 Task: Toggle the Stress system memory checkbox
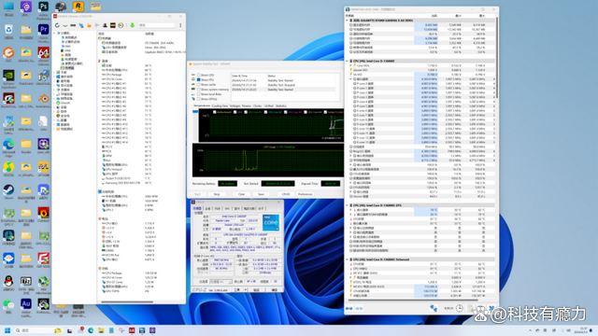199,90
